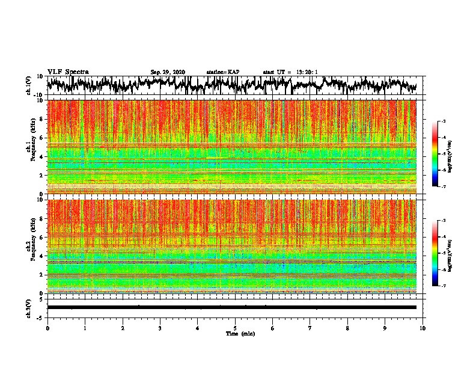
Task: Click the ch.1 spectrogram color scale bar
Action: tap(435, 154)
